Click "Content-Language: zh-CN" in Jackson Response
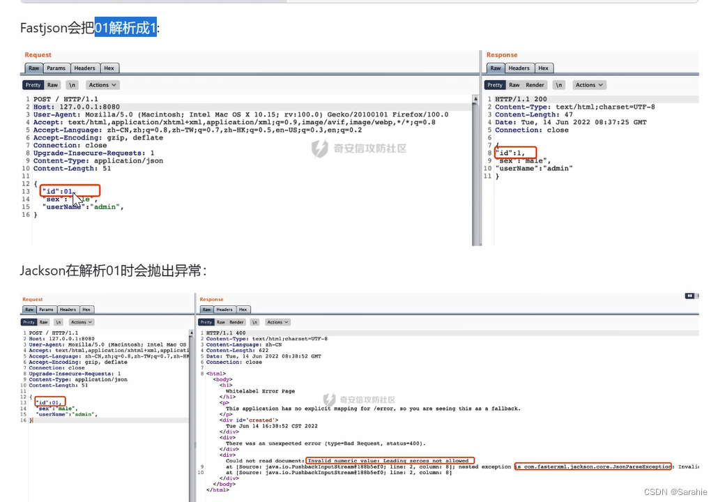This screenshot has height=502, width=718. [244, 344]
